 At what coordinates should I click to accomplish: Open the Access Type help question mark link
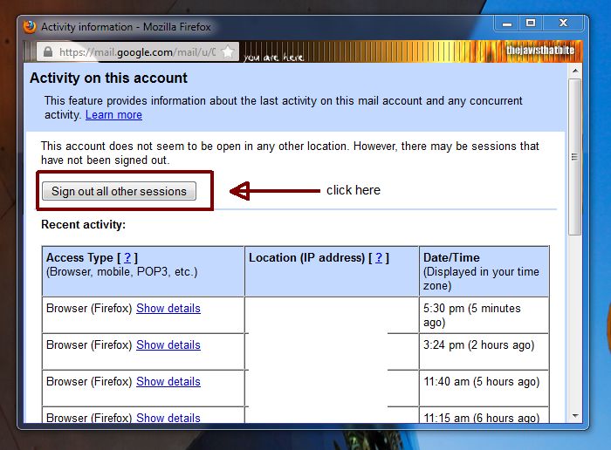(x=127, y=257)
